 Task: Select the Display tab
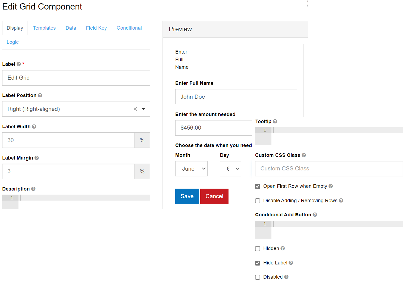coord(15,28)
